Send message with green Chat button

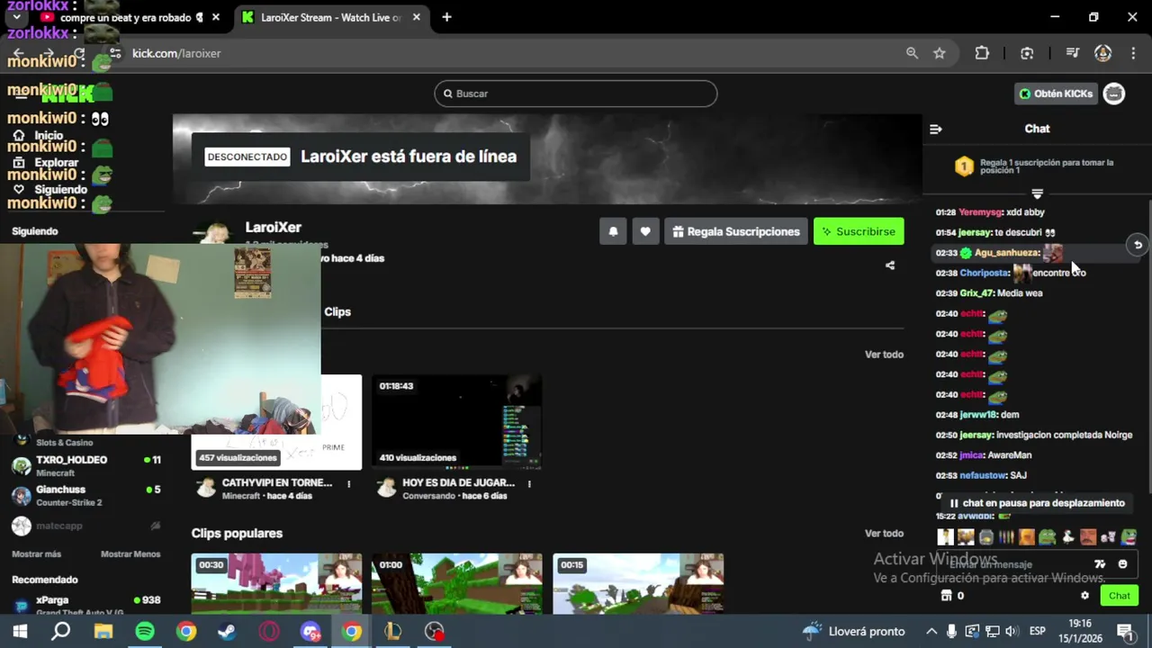click(x=1120, y=596)
